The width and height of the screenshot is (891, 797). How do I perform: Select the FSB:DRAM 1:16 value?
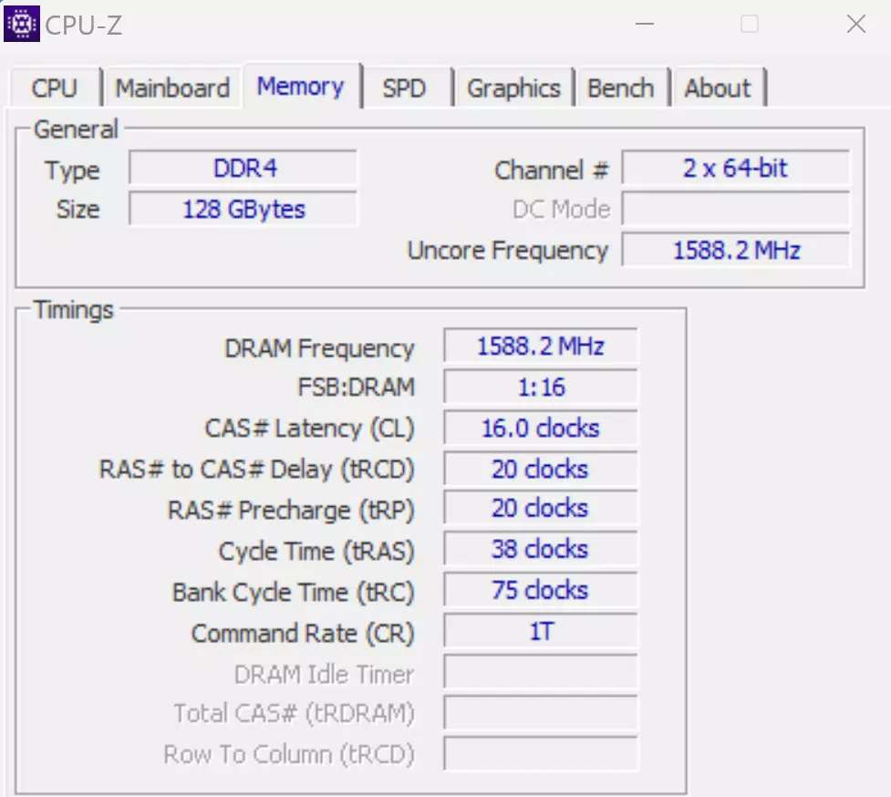coord(541,387)
